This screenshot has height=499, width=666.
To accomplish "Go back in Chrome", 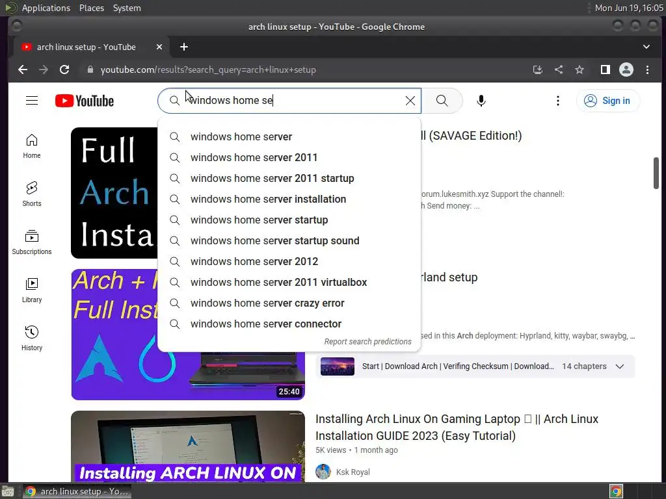I will (x=23, y=70).
